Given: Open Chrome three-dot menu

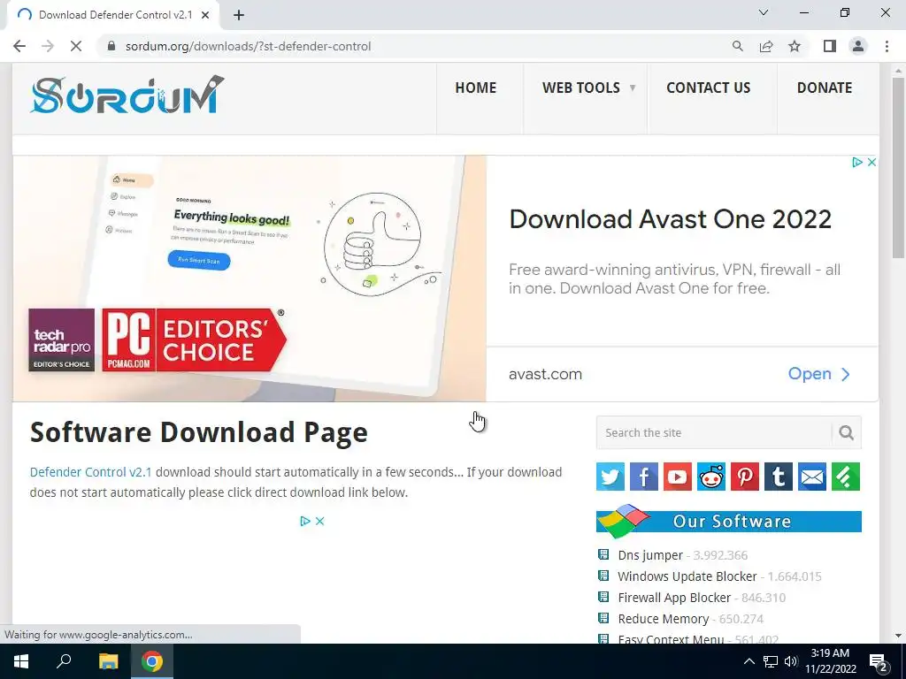Looking at the screenshot, I should click(x=887, y=46).
